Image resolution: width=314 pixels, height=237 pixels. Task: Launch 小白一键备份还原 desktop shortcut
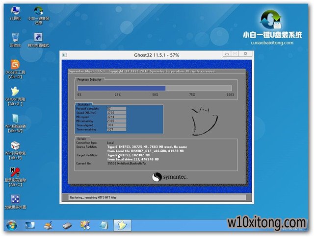38,15
